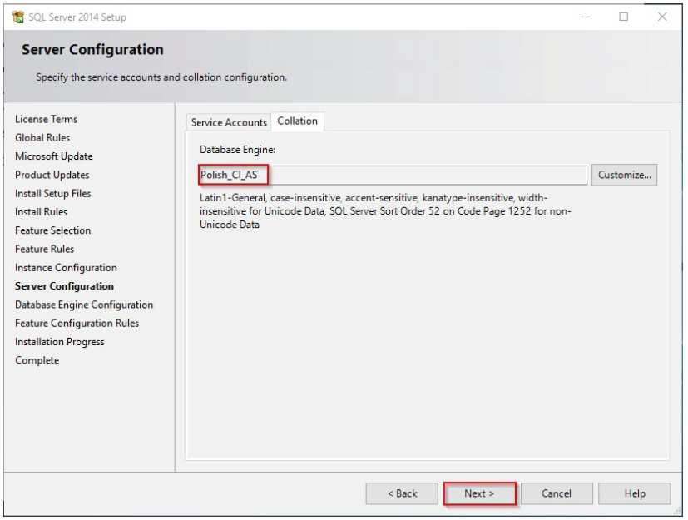
Task: Minimize the SQL Server 2014 Setup window
Action: pyautogui.click(x=586, y=17)
